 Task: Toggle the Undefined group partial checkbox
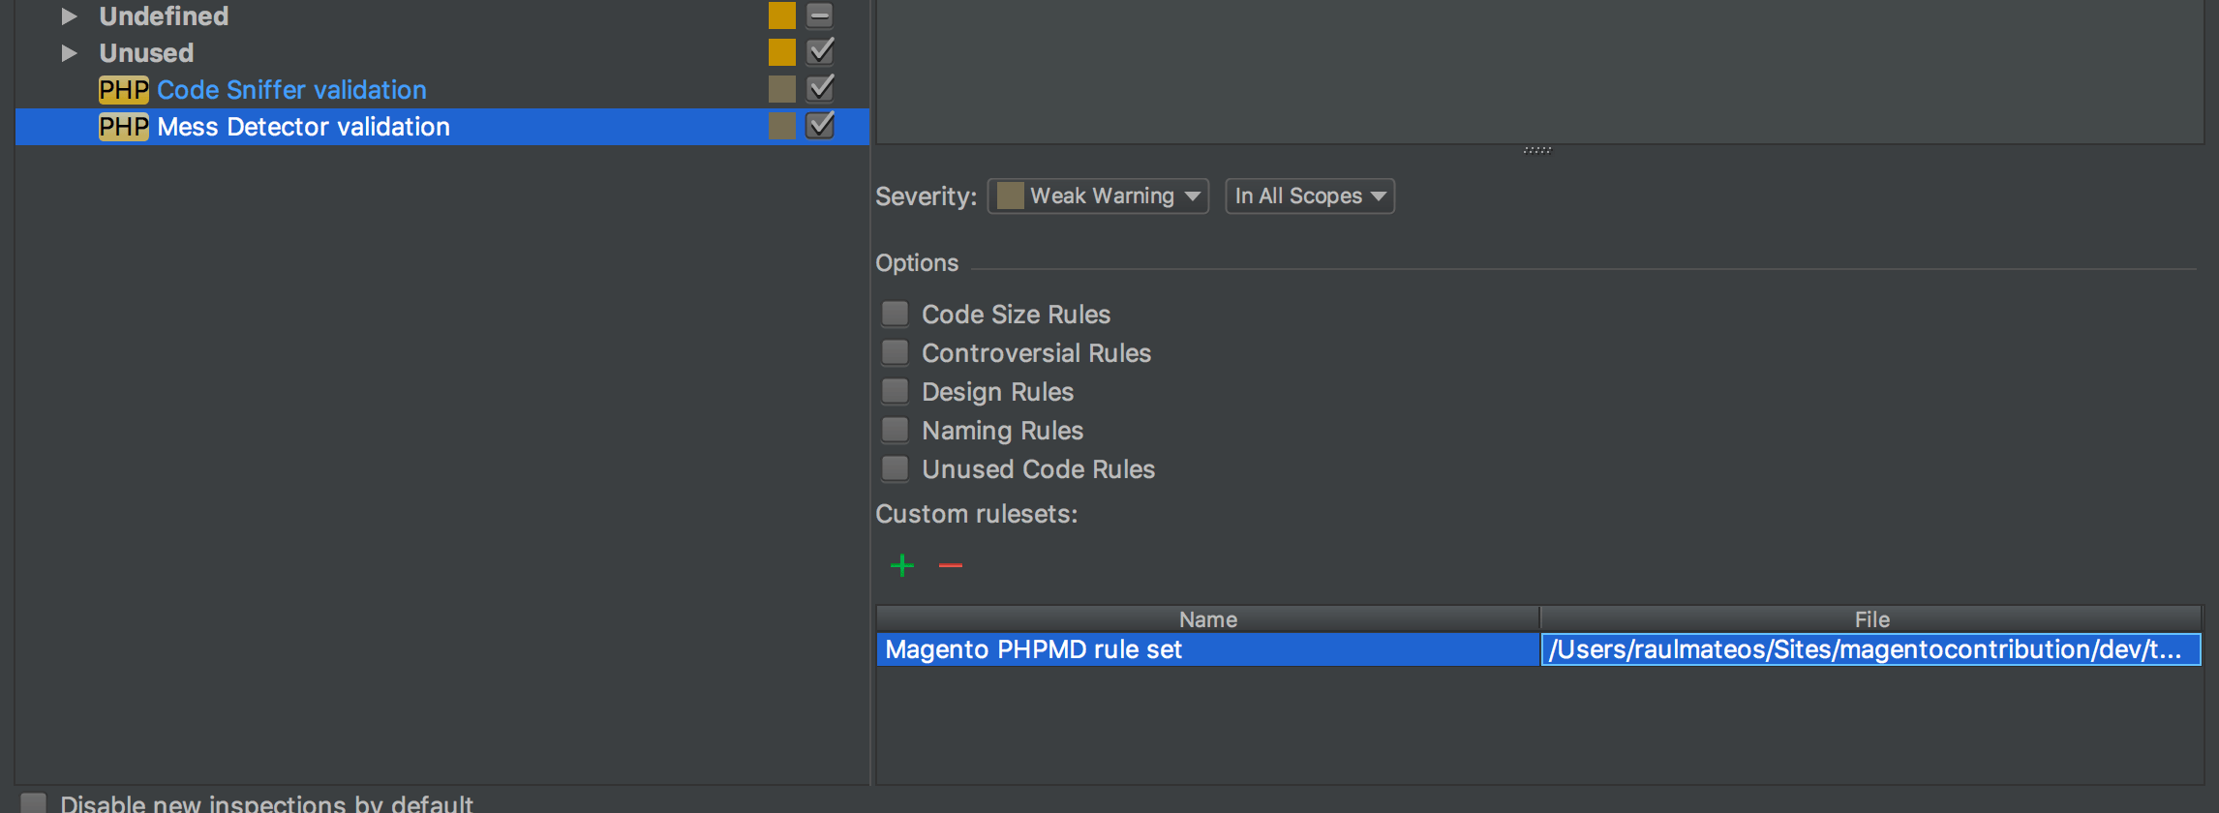[x=820, y=15]
